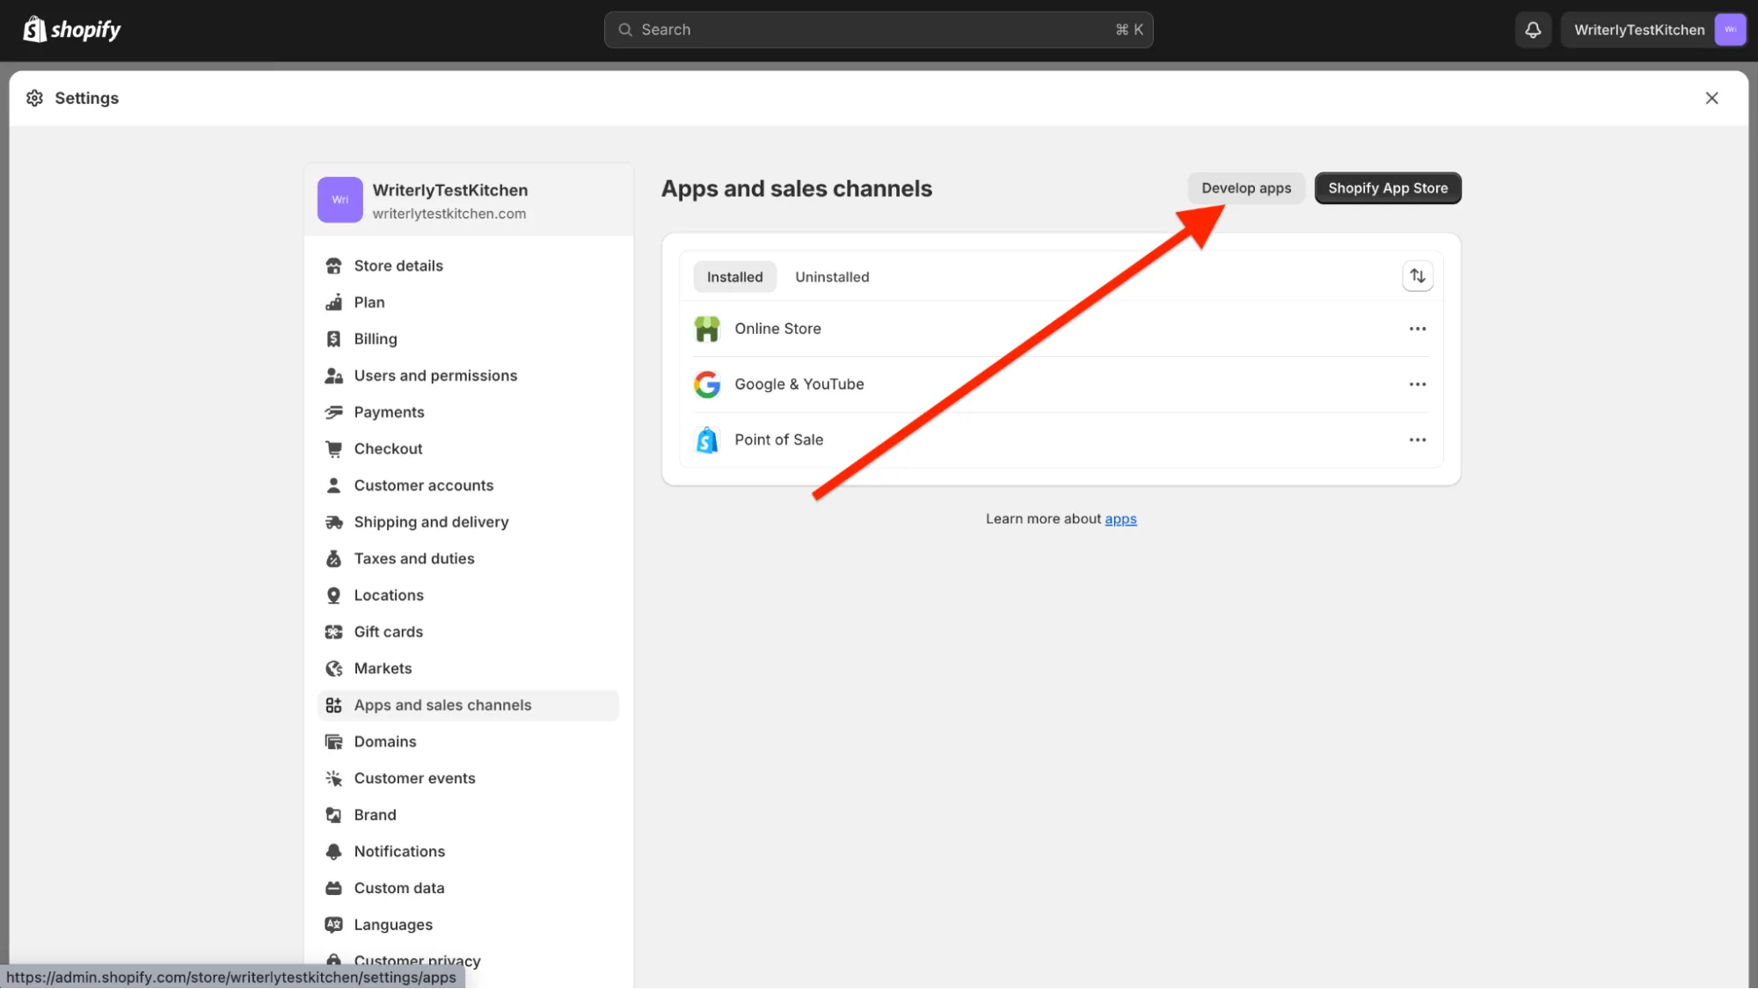Click the Google & YouTube app name
The image size is (1758, 989).
point(799,384)
